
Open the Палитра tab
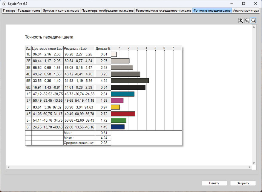click(9, 10)
